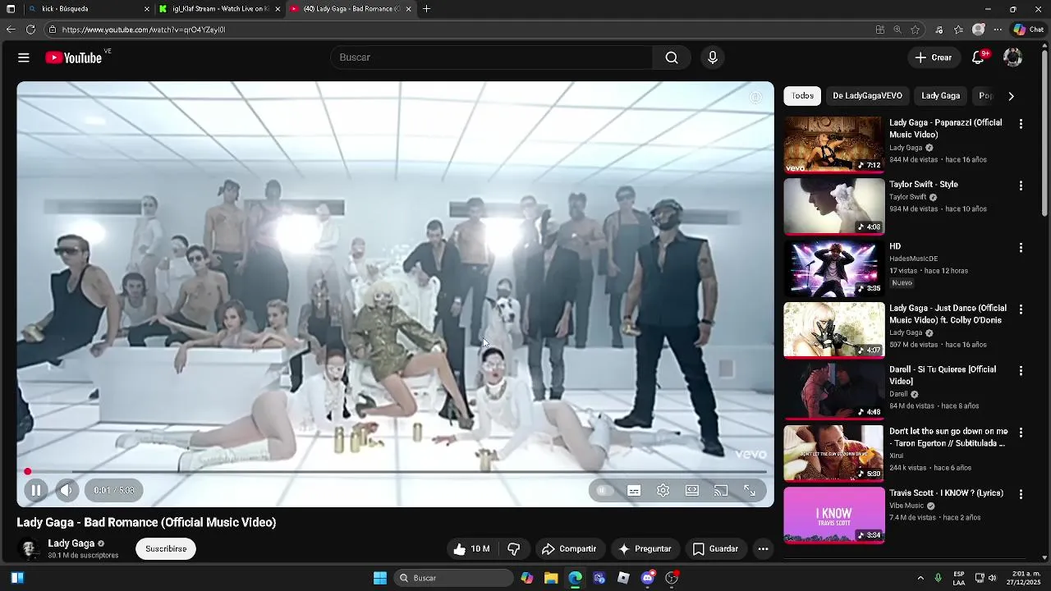Click the Crear button
1051x591 pixels.
[934, 57]
